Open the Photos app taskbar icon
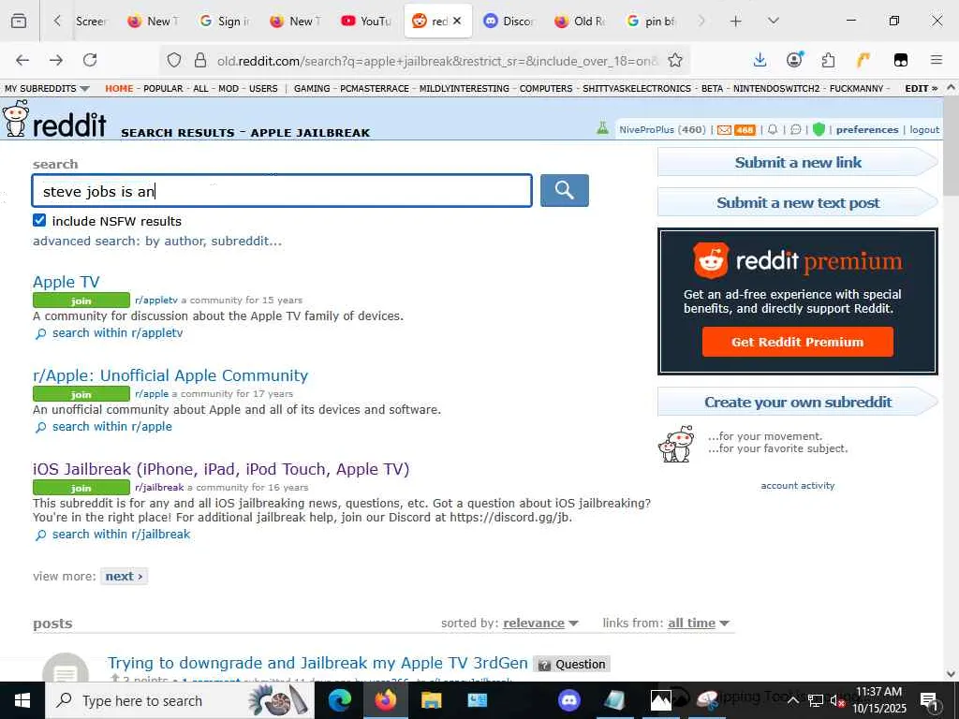This screenshot has height=719, width=959. point(660,700)
